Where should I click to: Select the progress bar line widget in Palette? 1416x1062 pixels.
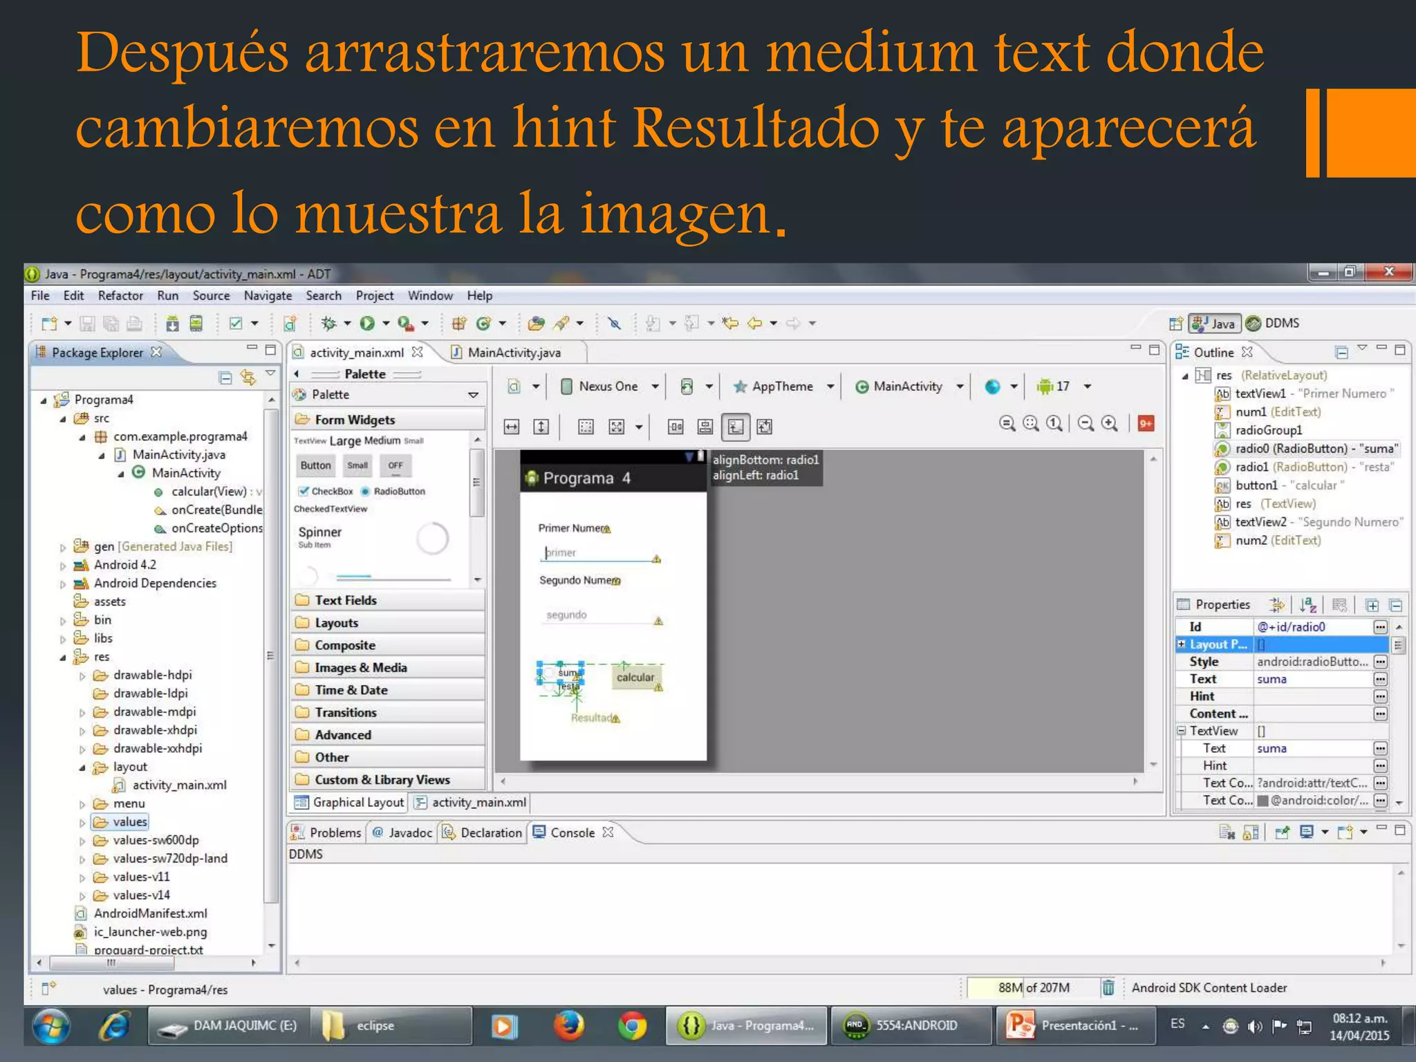(x=393, y=577)
